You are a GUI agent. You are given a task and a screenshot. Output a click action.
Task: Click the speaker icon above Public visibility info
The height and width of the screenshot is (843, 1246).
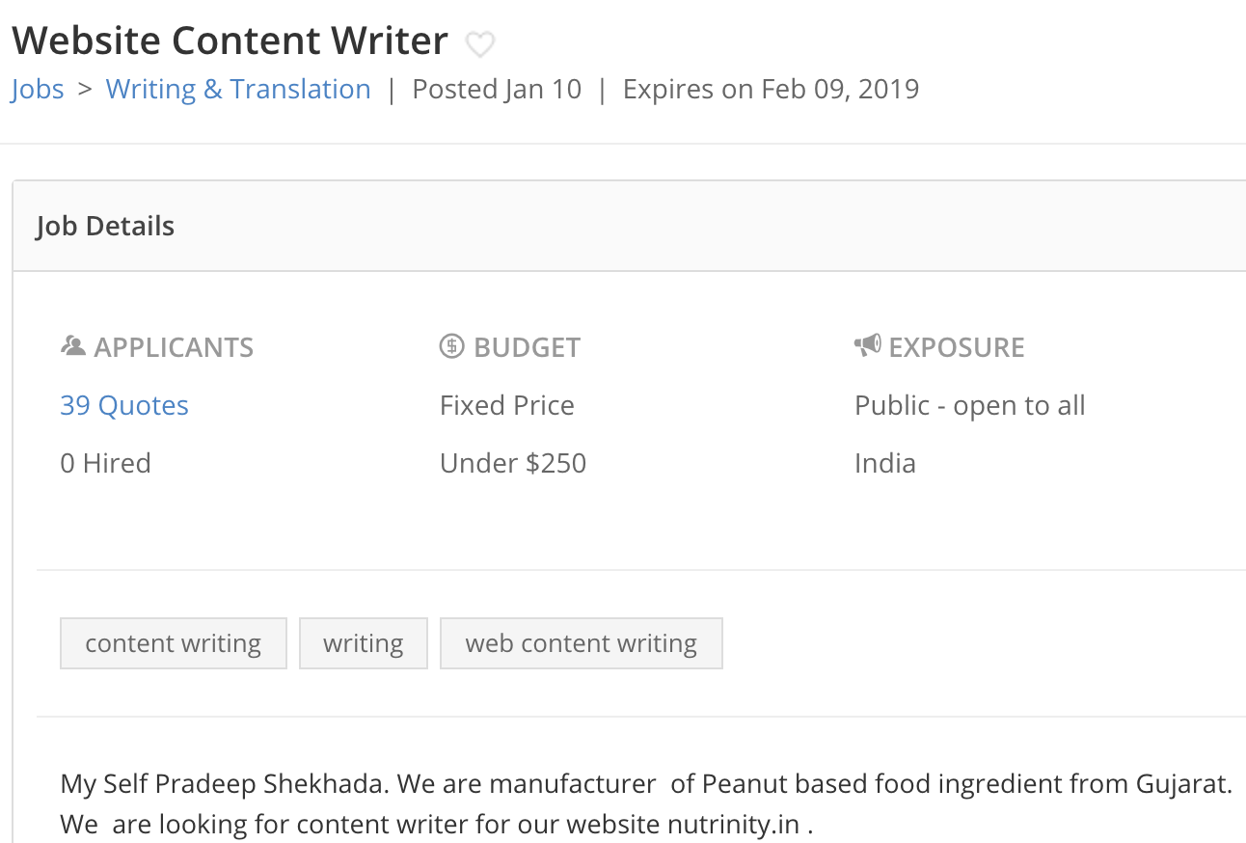[x=866, y=345]
